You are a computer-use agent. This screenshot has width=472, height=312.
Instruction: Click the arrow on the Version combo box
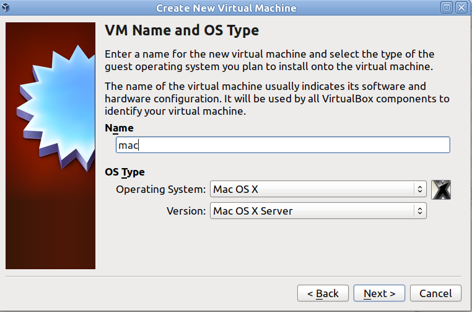click(x=420, y=211)
